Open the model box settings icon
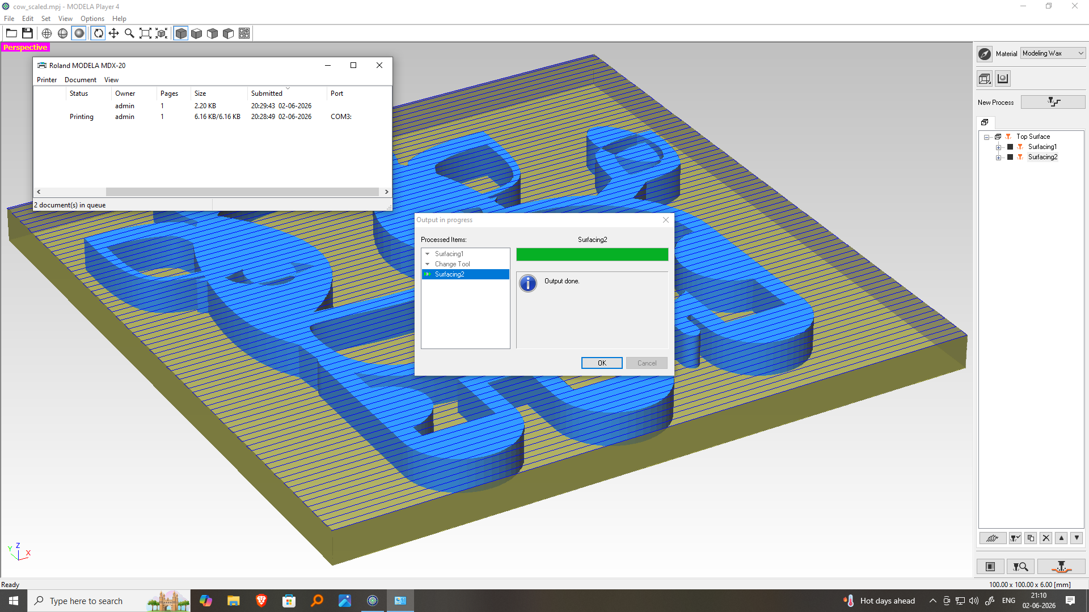 click(x=985, y=79)
